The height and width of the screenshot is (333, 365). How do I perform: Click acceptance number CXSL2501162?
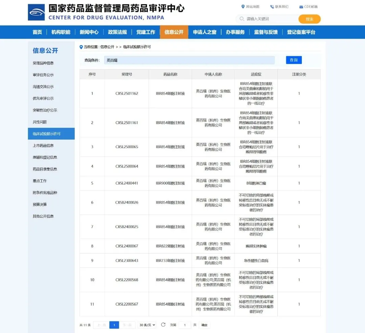[x=127, y=94]
